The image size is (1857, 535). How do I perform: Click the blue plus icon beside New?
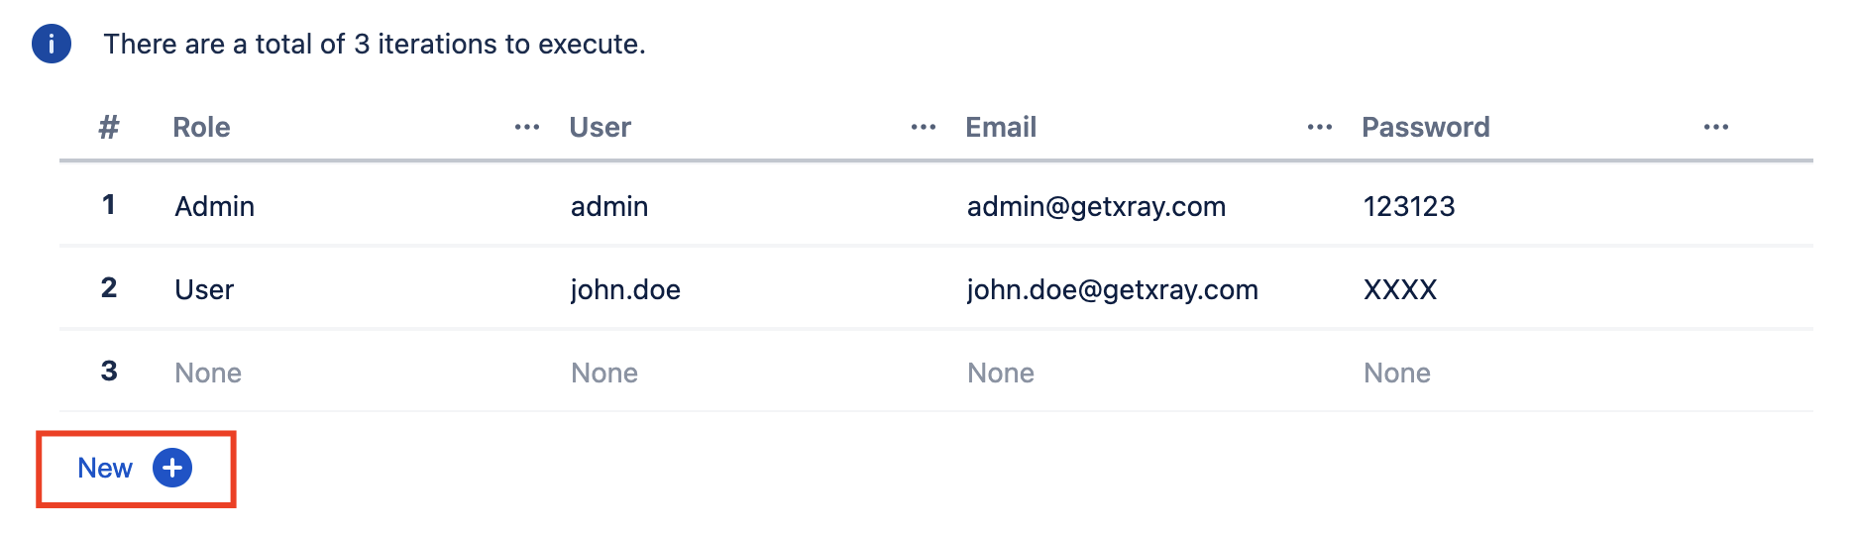click(x=172, y=468)
